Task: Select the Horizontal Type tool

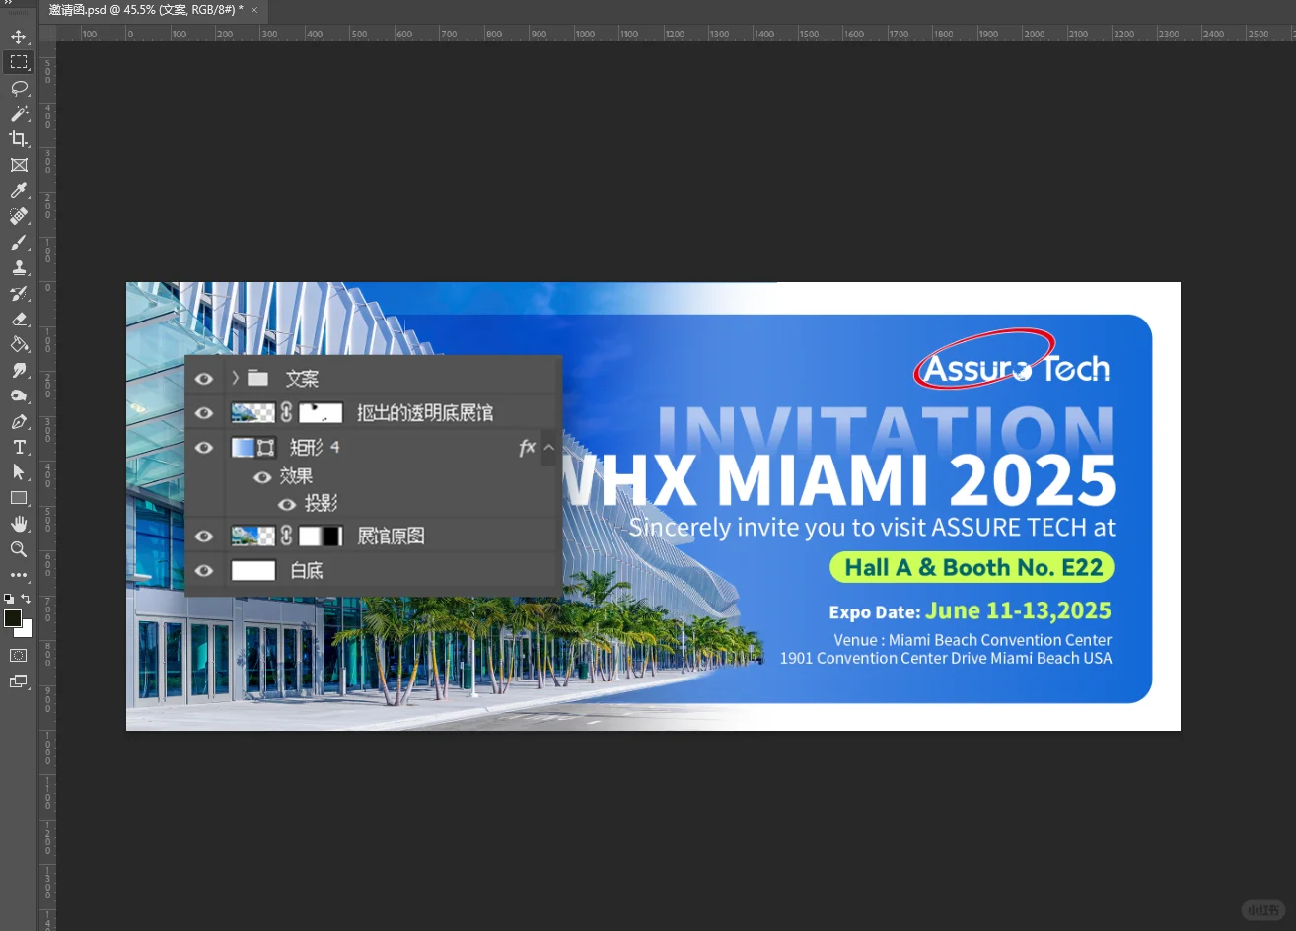Action: [19, 447]
